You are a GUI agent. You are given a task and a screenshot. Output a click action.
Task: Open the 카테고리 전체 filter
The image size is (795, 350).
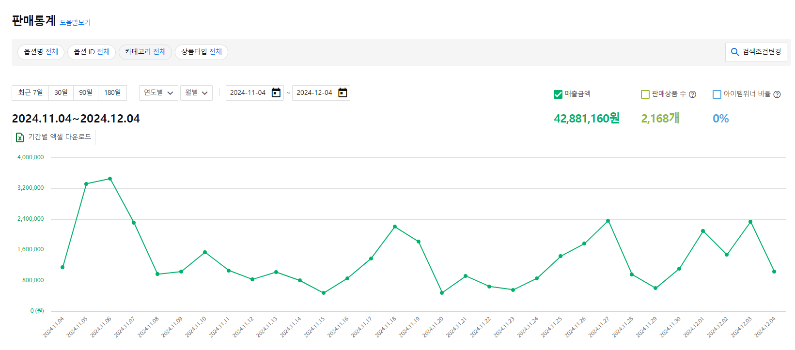145,52
